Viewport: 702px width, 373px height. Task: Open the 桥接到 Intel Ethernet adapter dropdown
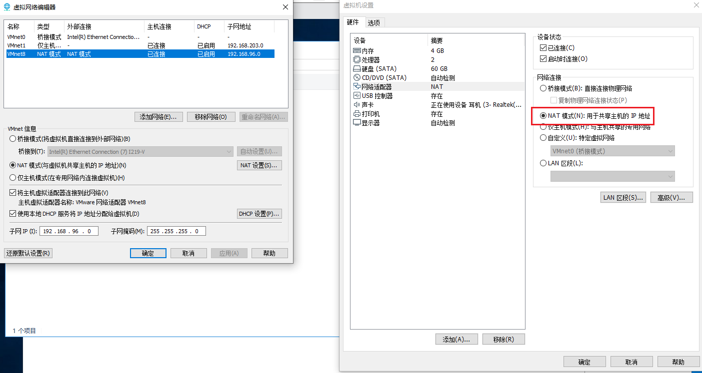(x=140, y=152)
